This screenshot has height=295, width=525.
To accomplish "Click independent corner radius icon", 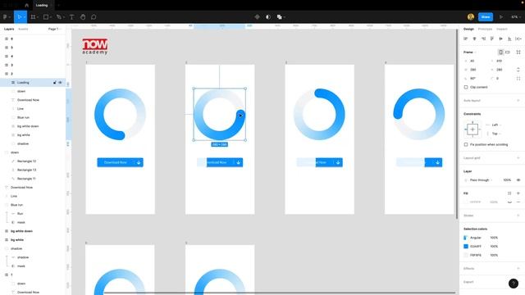I will pos(518,79).
